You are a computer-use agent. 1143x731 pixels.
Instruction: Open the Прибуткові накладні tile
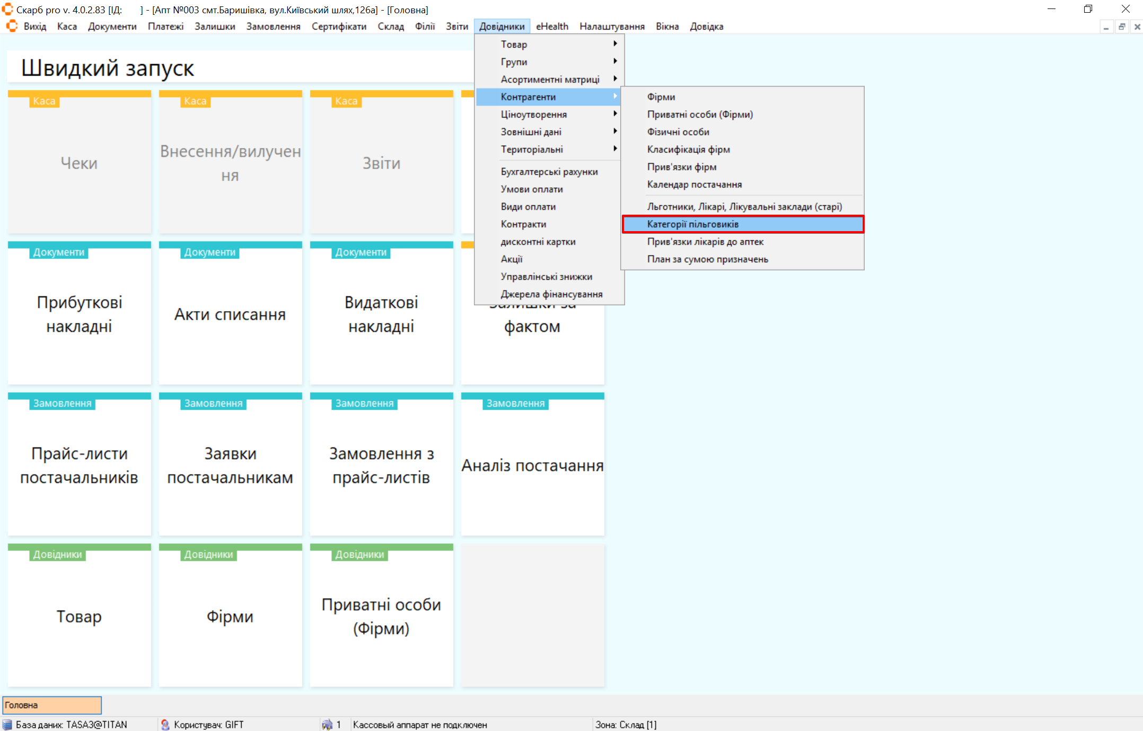pos(80,314)
